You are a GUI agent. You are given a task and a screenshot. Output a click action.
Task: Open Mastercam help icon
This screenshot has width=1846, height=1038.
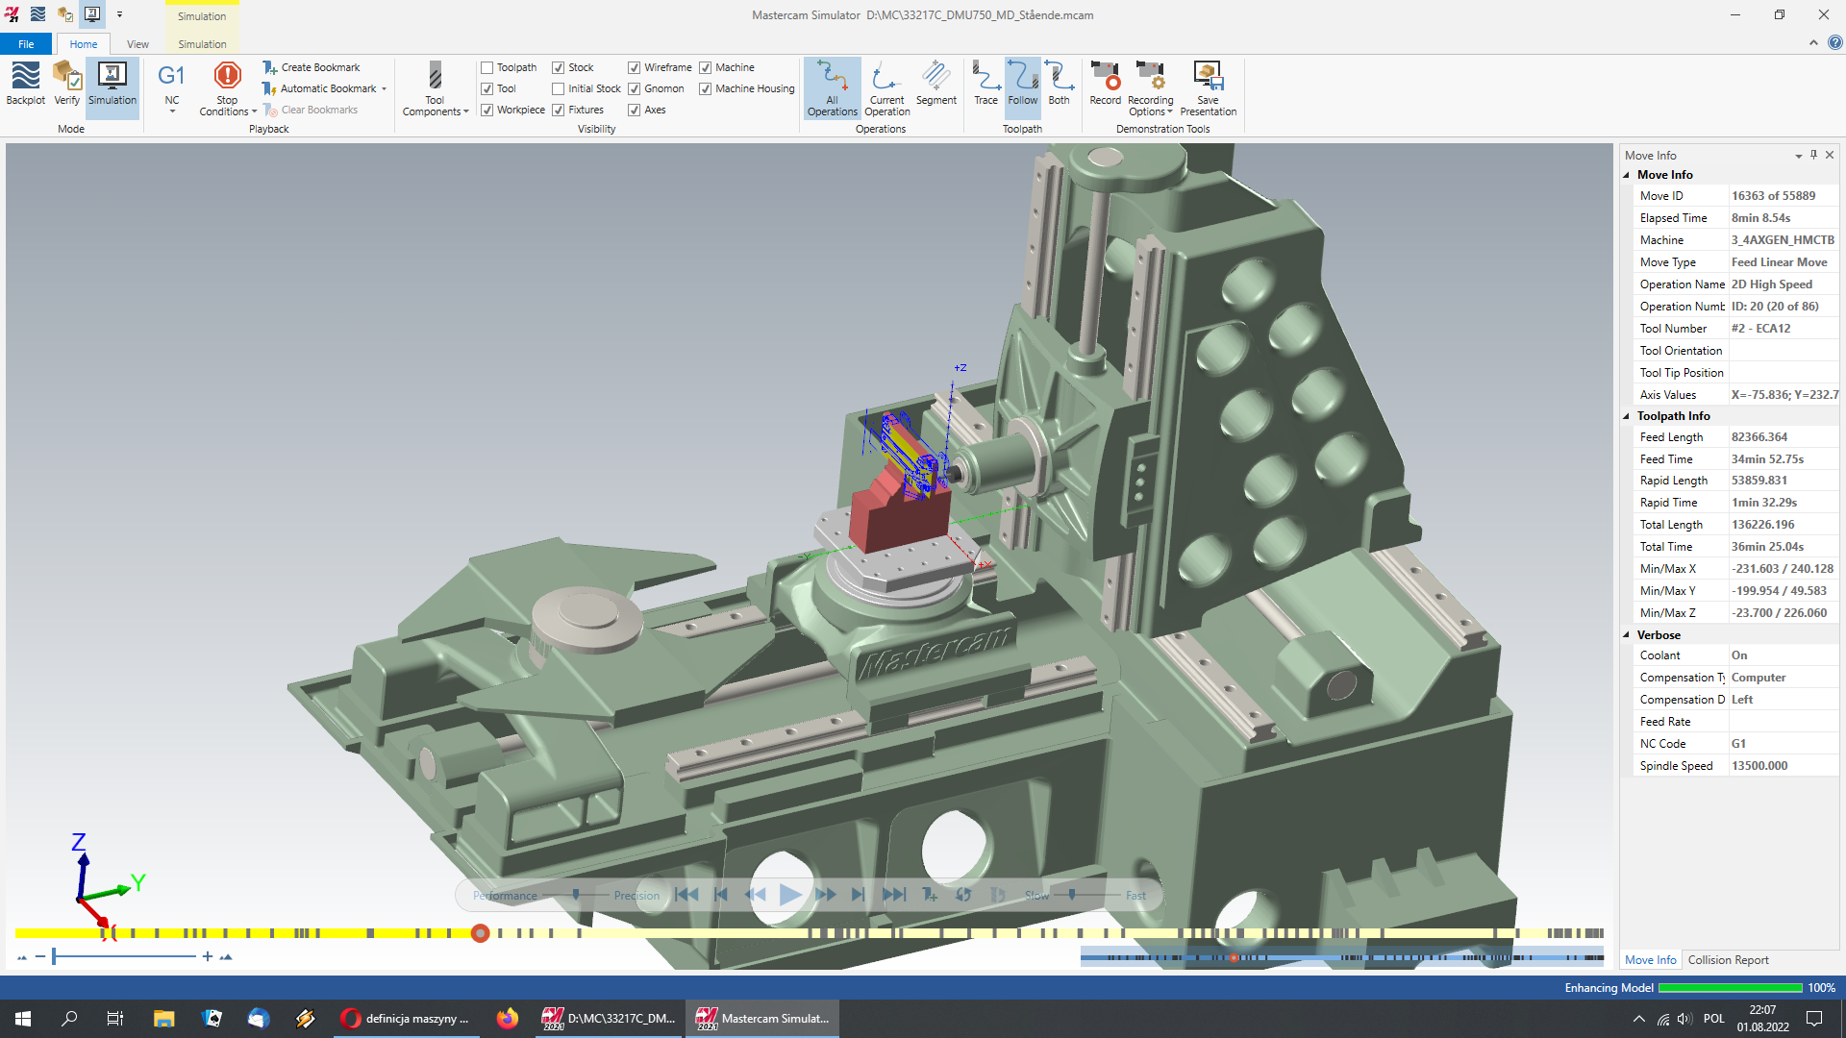click(x=1835, y=43)
